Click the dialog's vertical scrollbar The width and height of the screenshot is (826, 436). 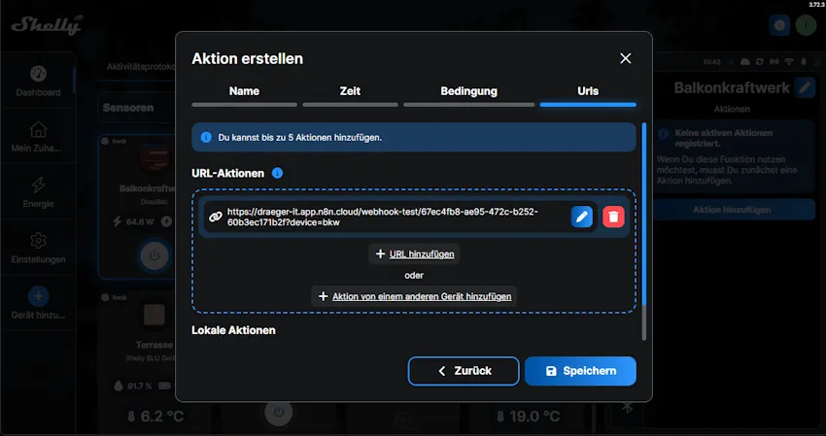click(643, 232)
